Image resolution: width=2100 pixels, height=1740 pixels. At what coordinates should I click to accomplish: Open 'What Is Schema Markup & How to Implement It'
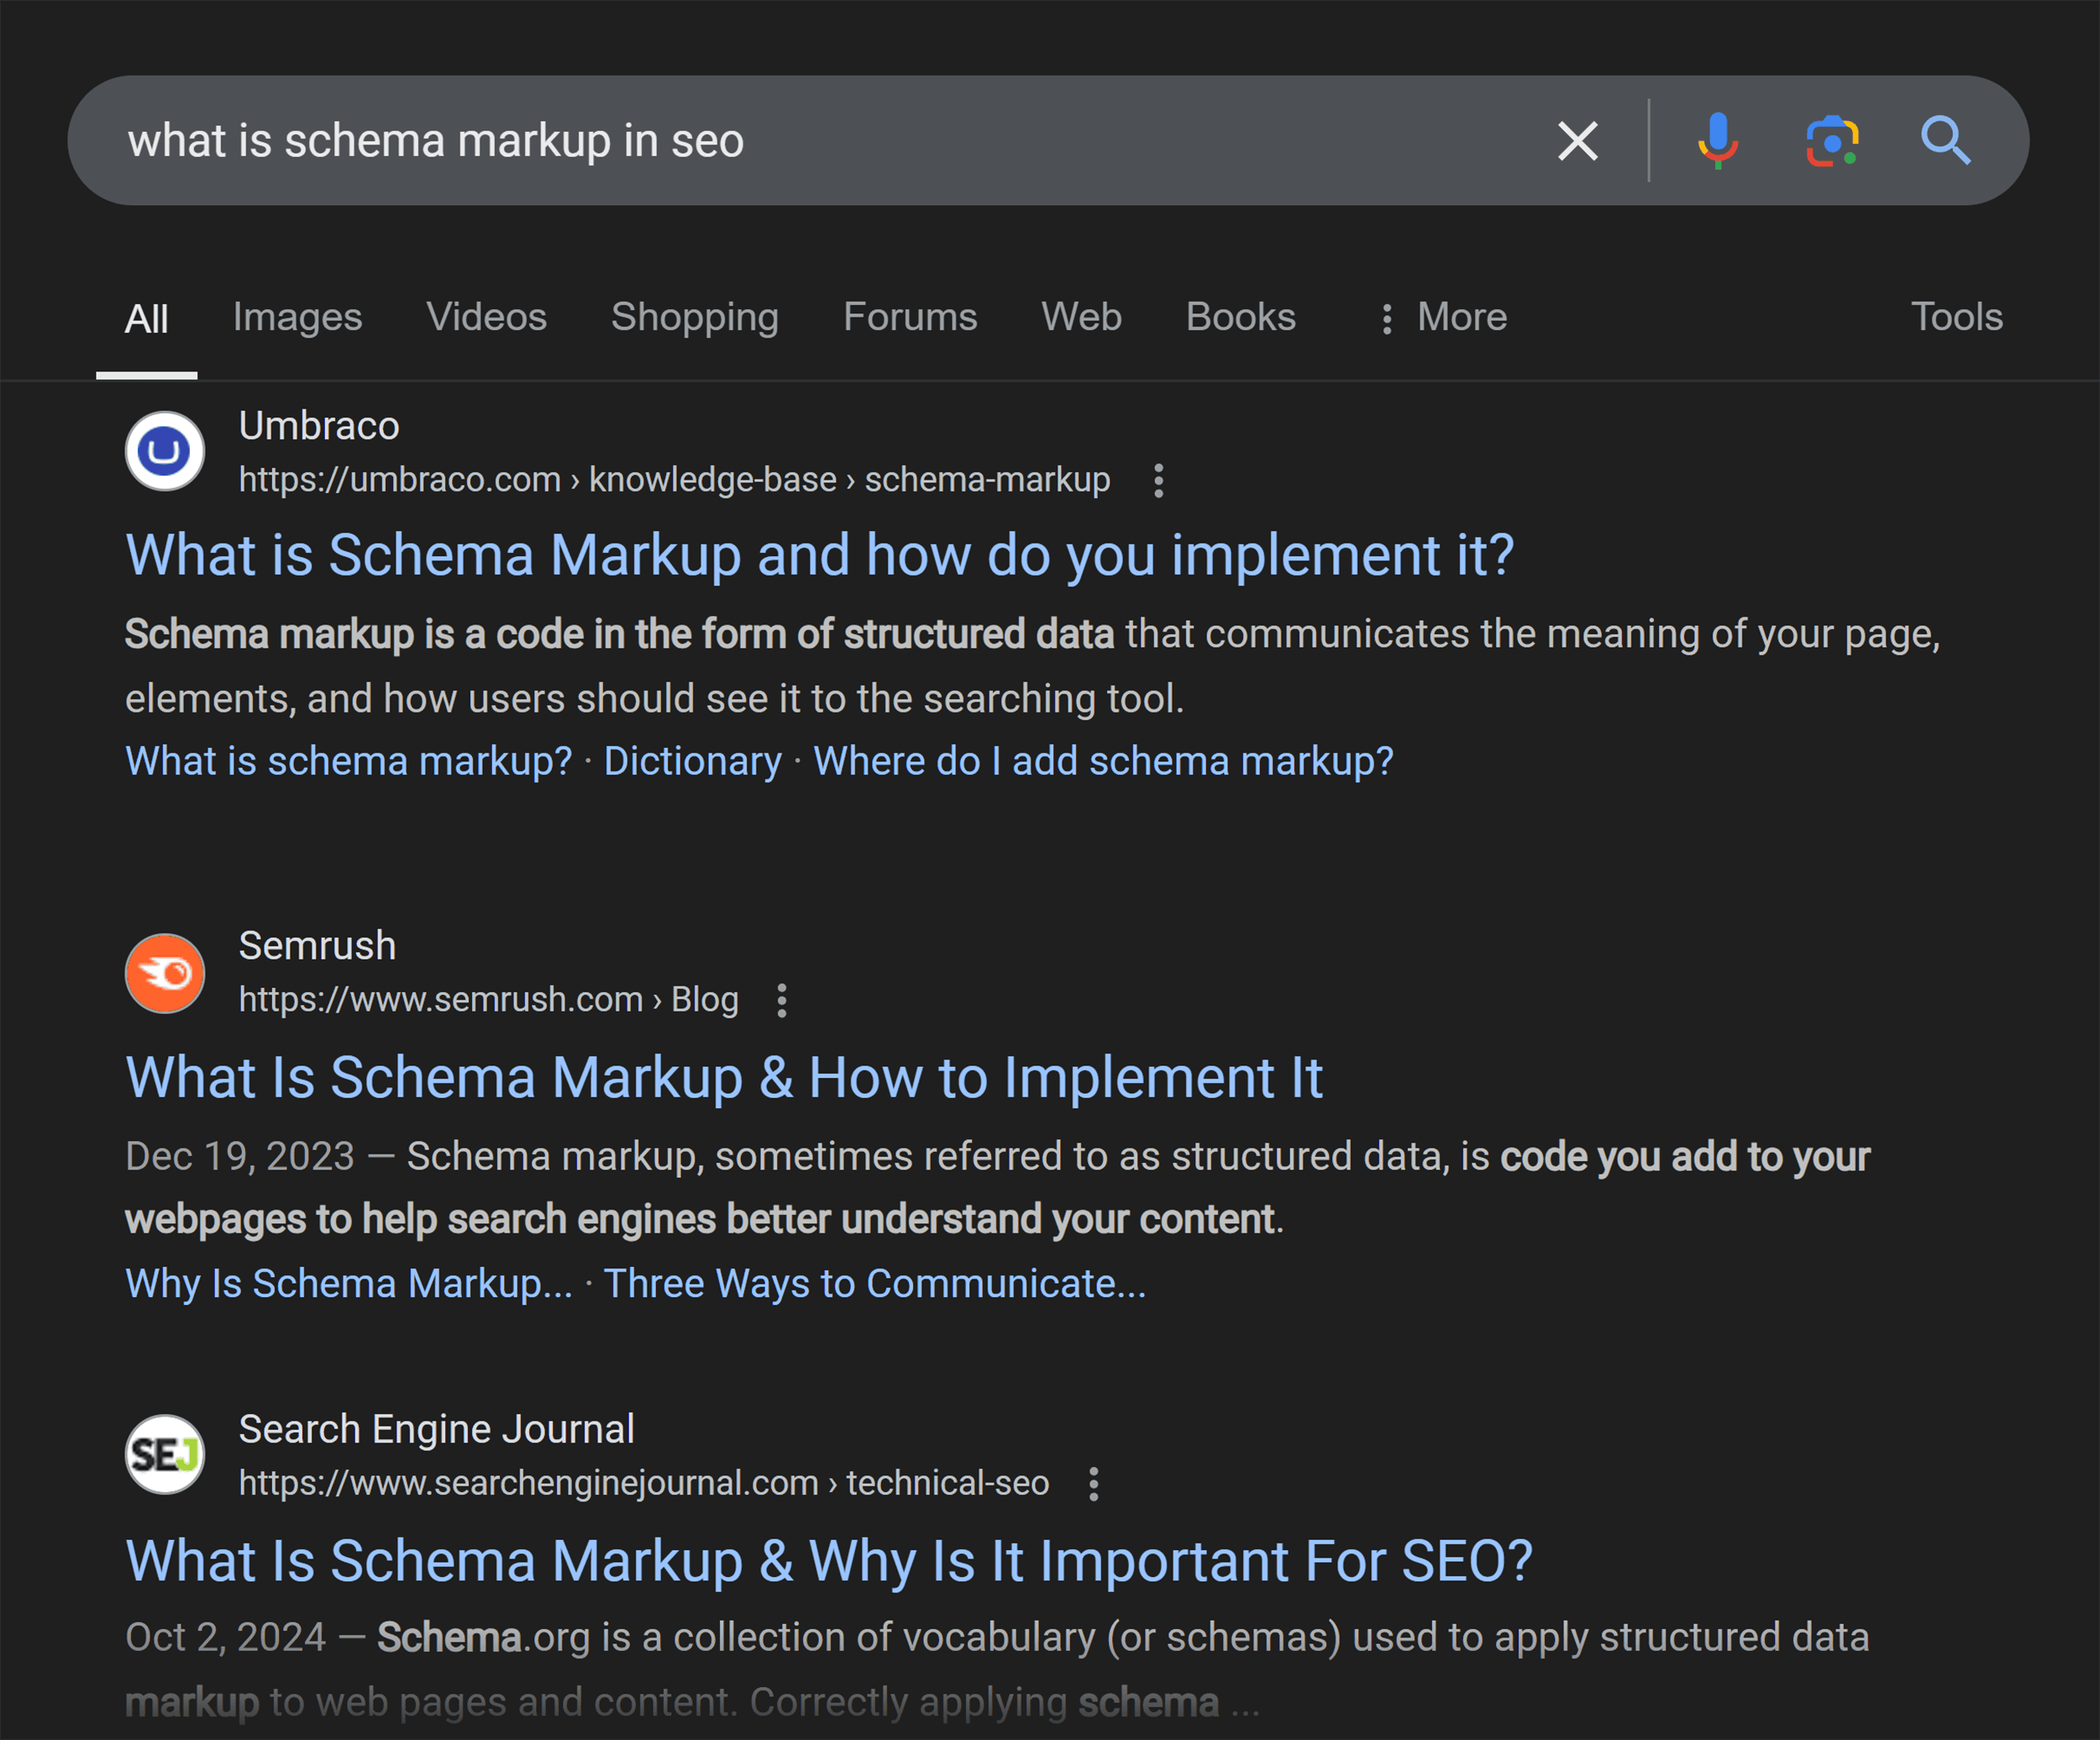[724, 1078]
